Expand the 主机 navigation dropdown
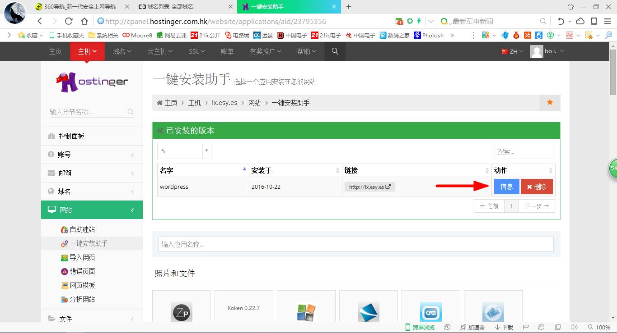This screenshot has height=333, width=617. coord(86,51)
